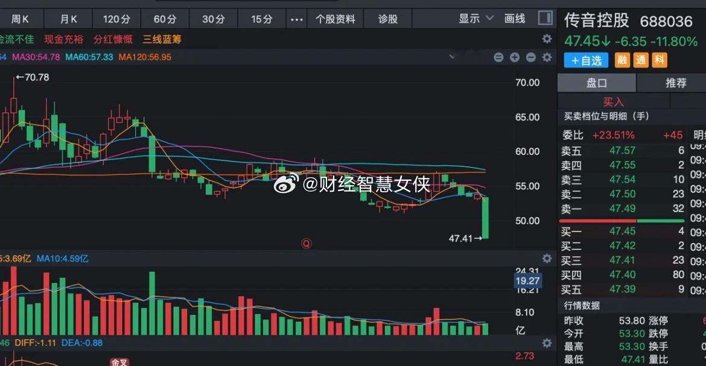Click the 昨收 53.80 value

tap(632, 321)
